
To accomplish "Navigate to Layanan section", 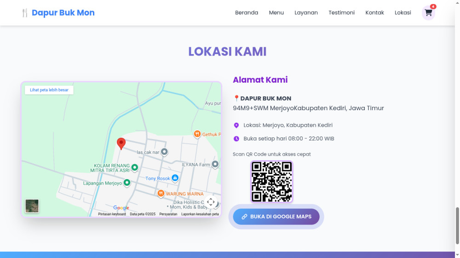I will [x=306, y=13].
